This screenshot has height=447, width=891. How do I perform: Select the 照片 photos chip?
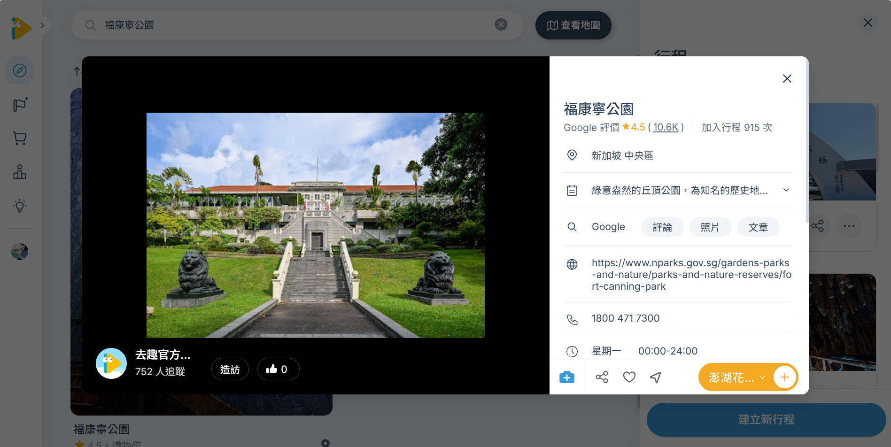tap(710, 227)
